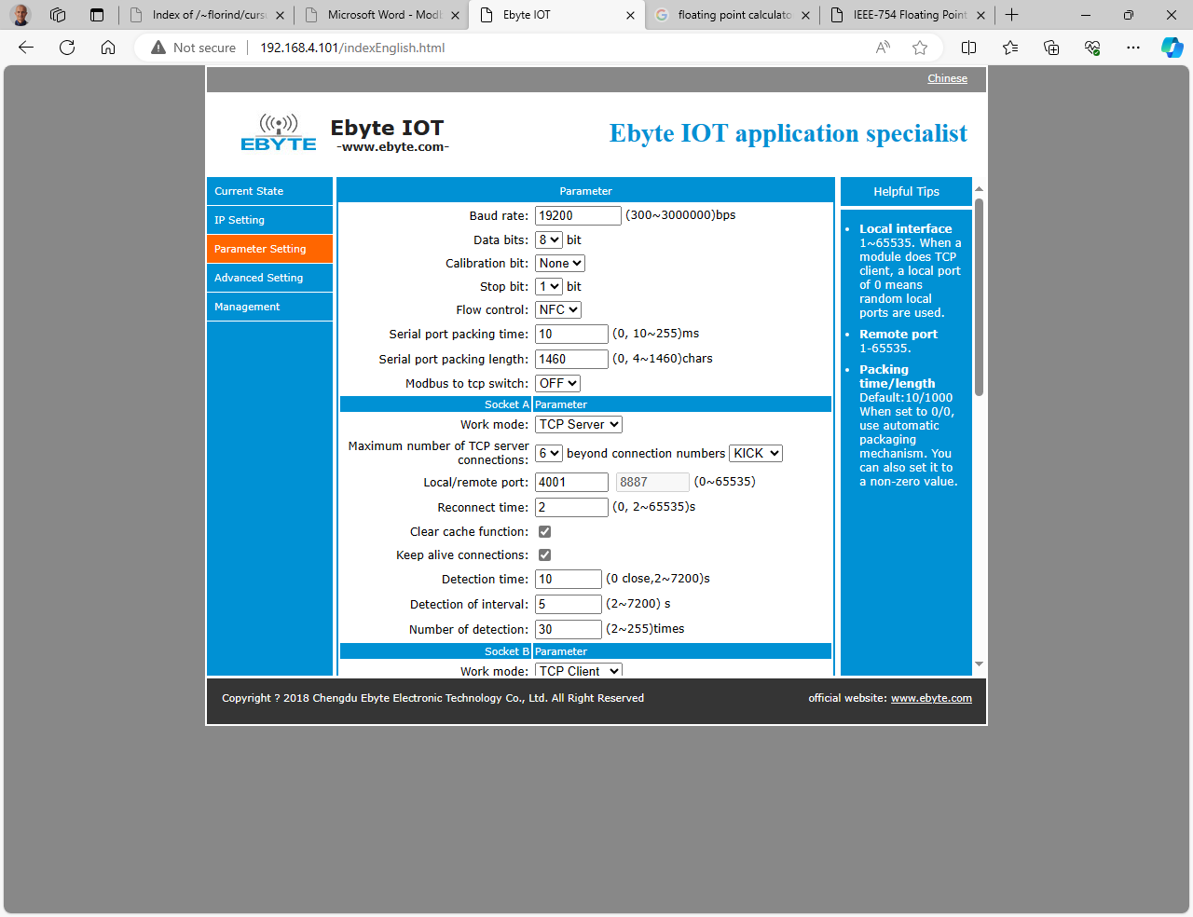The image size is (1193, 917).
Task: Add page to favorites star icon
Action: point(920,48)
